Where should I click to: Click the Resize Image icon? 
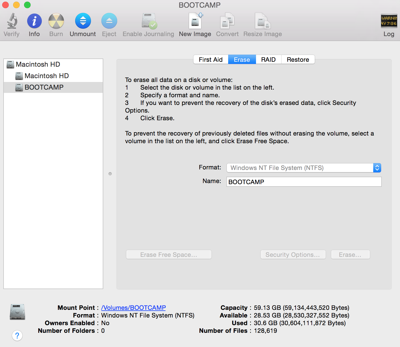[x=263, y=21]
